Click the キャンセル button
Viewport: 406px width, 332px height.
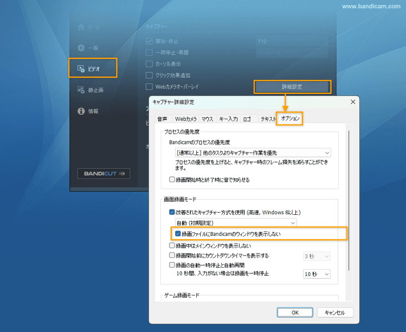(x=335, y=313)
